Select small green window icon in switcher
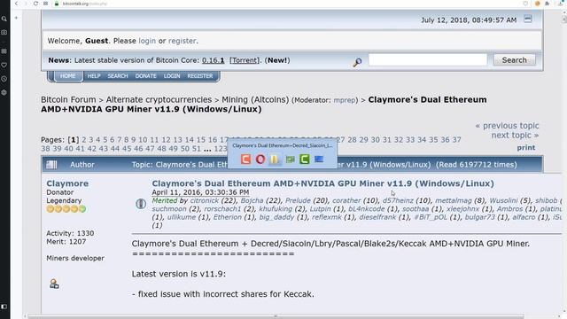The height and width of the screenshot is (319, 567). pos(290,159)
